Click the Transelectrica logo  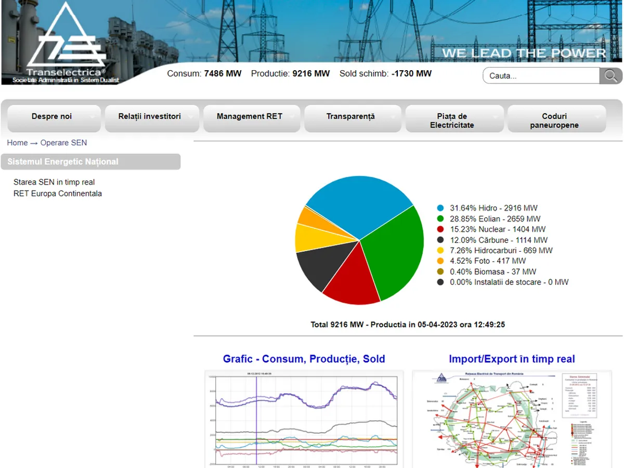(x=66, y=43)
